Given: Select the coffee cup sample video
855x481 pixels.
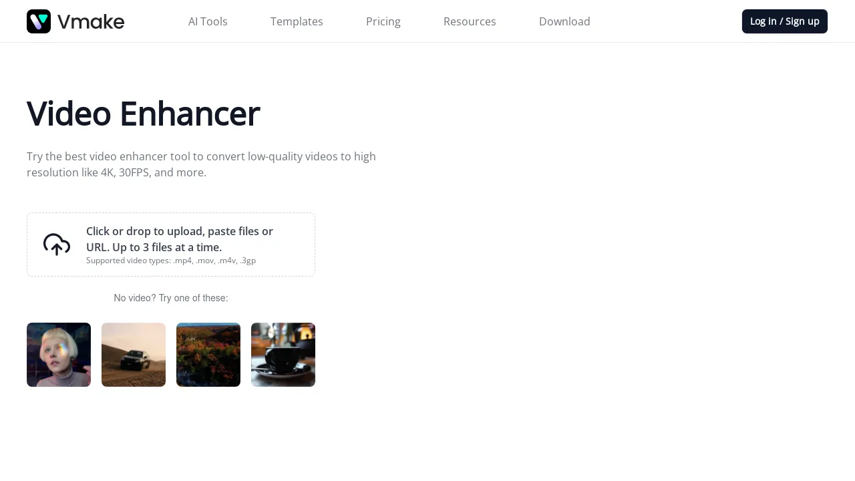Looking at the screenshot, I should 283,355.
